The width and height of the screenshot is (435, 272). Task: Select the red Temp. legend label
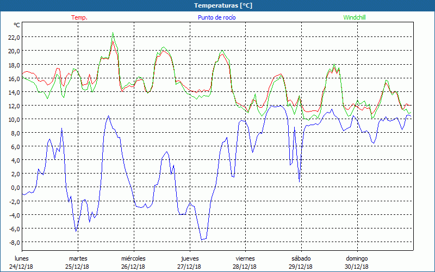tap(79, 17)
